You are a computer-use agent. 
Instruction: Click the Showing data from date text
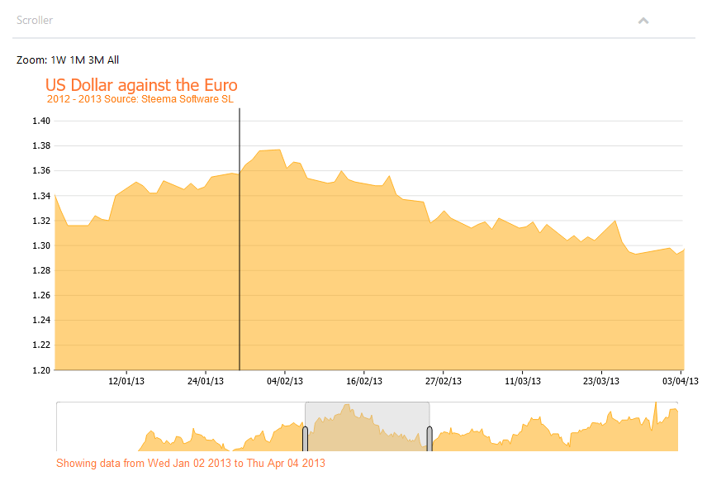[191, 464]
